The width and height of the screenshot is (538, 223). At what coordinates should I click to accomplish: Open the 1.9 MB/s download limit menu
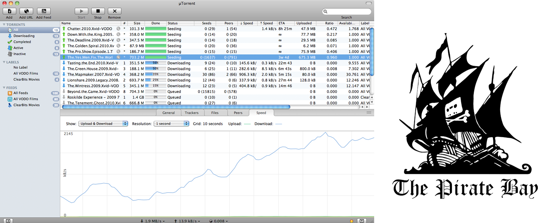pyautogui.click(x=153, y=221)
